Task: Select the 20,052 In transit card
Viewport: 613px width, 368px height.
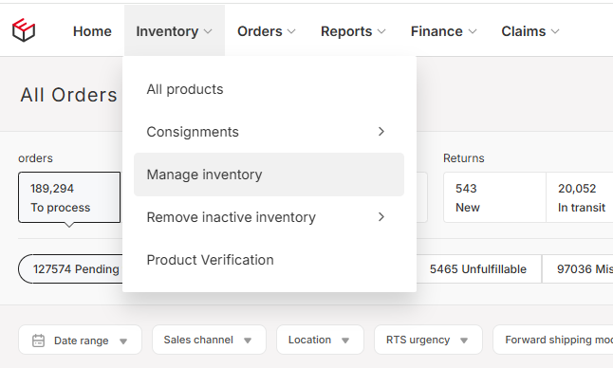Action: (580, 197)
